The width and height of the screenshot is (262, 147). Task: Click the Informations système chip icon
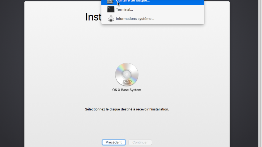(x=111, y=18)
